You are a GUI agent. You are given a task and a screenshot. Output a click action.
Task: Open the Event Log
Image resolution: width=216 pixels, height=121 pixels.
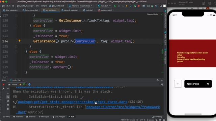(x=157, y=117)
